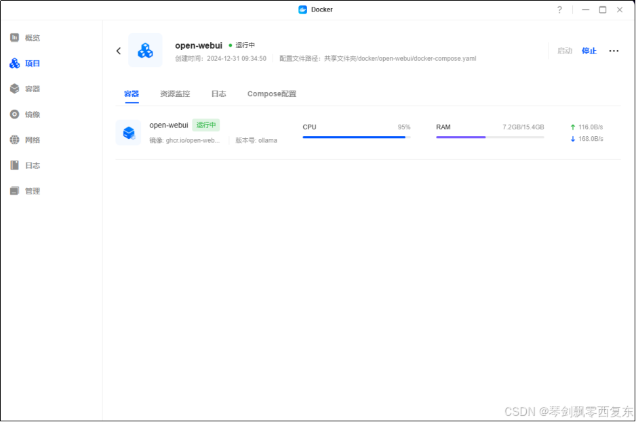Open the three-dots more options menu
Image resolution: width=636 pixels, height=422 pixels.
614,51
